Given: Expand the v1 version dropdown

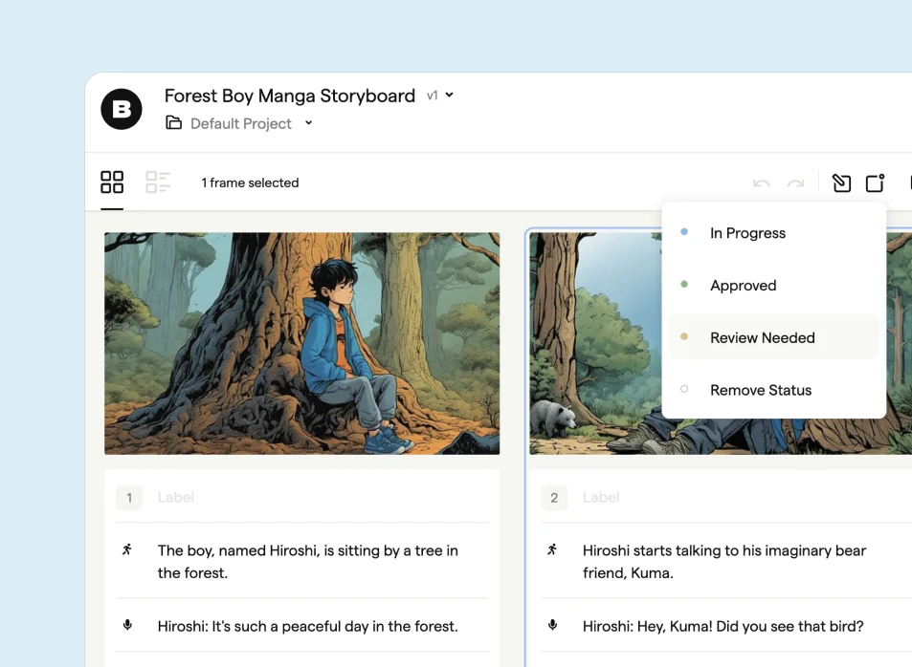Looking at the screenshot, I should [440, 96].
